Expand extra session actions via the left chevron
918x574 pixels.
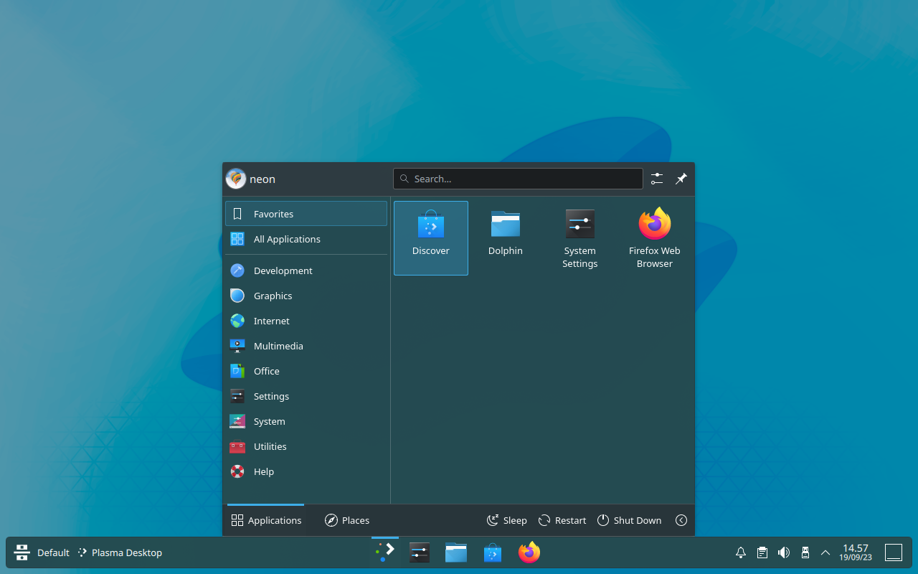[681, 520]
